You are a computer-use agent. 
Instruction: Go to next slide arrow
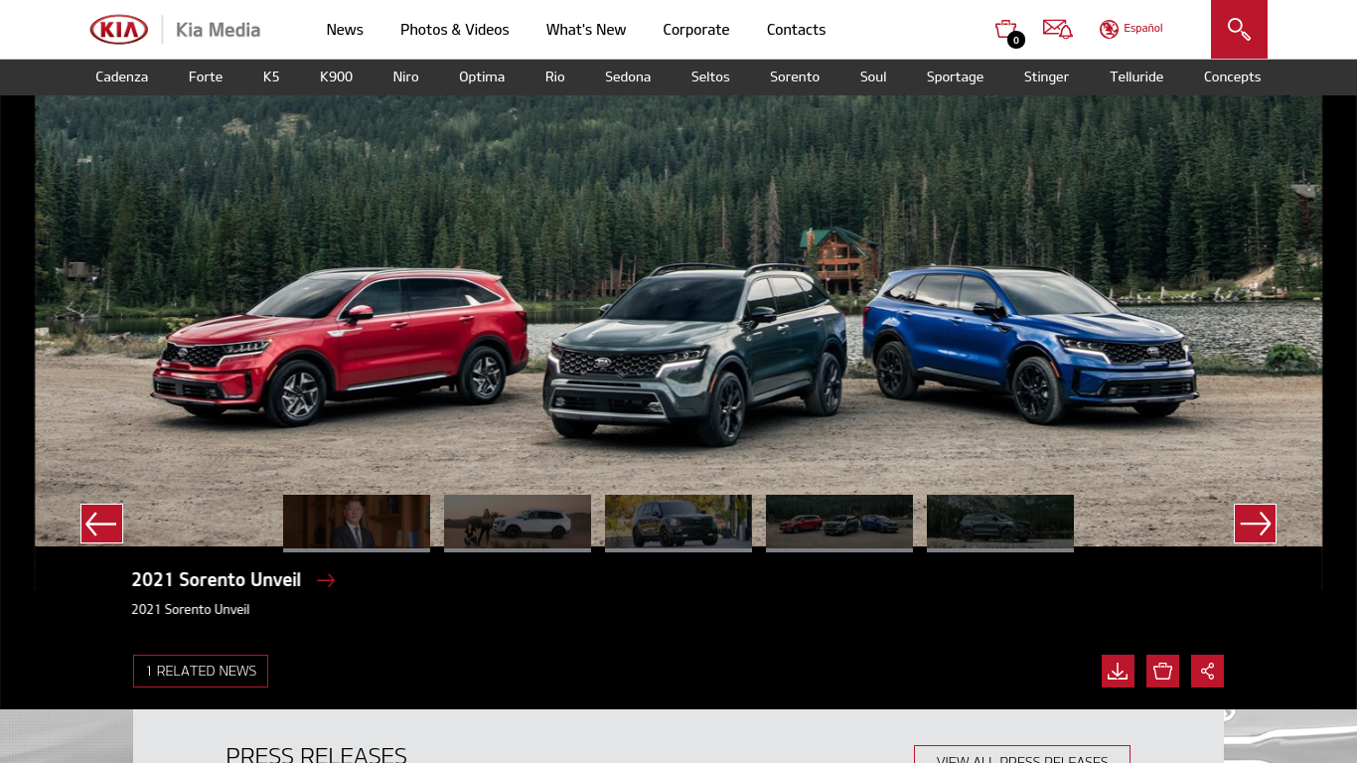[x=1255, y=524]
